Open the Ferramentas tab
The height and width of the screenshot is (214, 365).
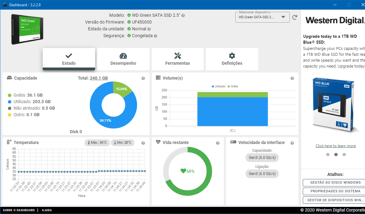click(x=178, y=59)
